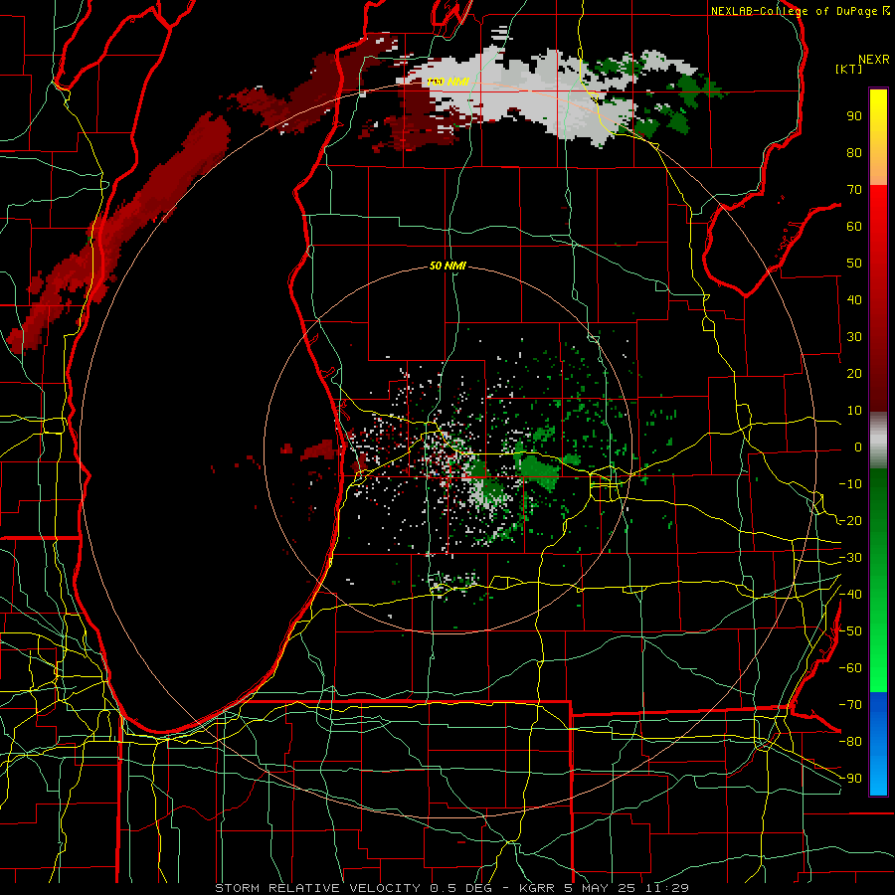Click the positive 60 scale label
Image resolution: width=895 pixels, height=895 pixels.
click(x=854, y=226)
